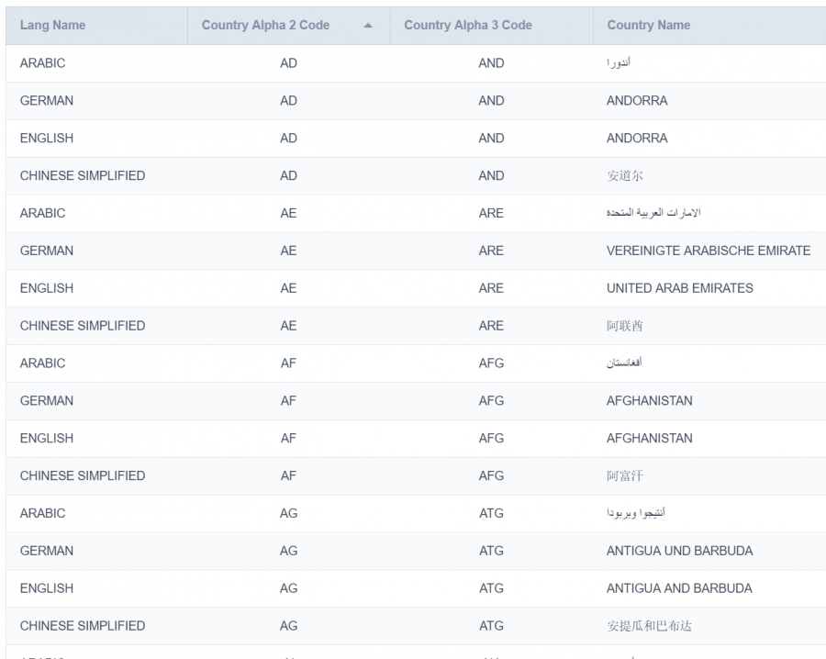Sort by the Lang Name column header
826x659 pixels.
pyautogui.click(x=52, y=26)
